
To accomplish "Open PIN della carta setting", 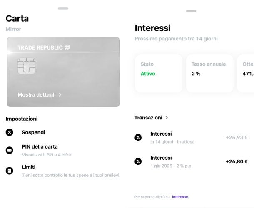I will 40,147.
